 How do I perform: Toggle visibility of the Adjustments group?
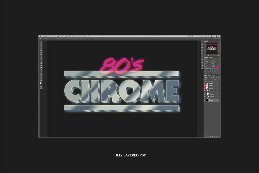205,83
